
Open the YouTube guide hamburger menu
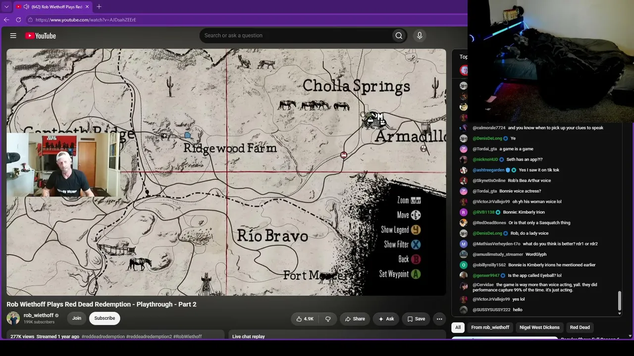13,36
